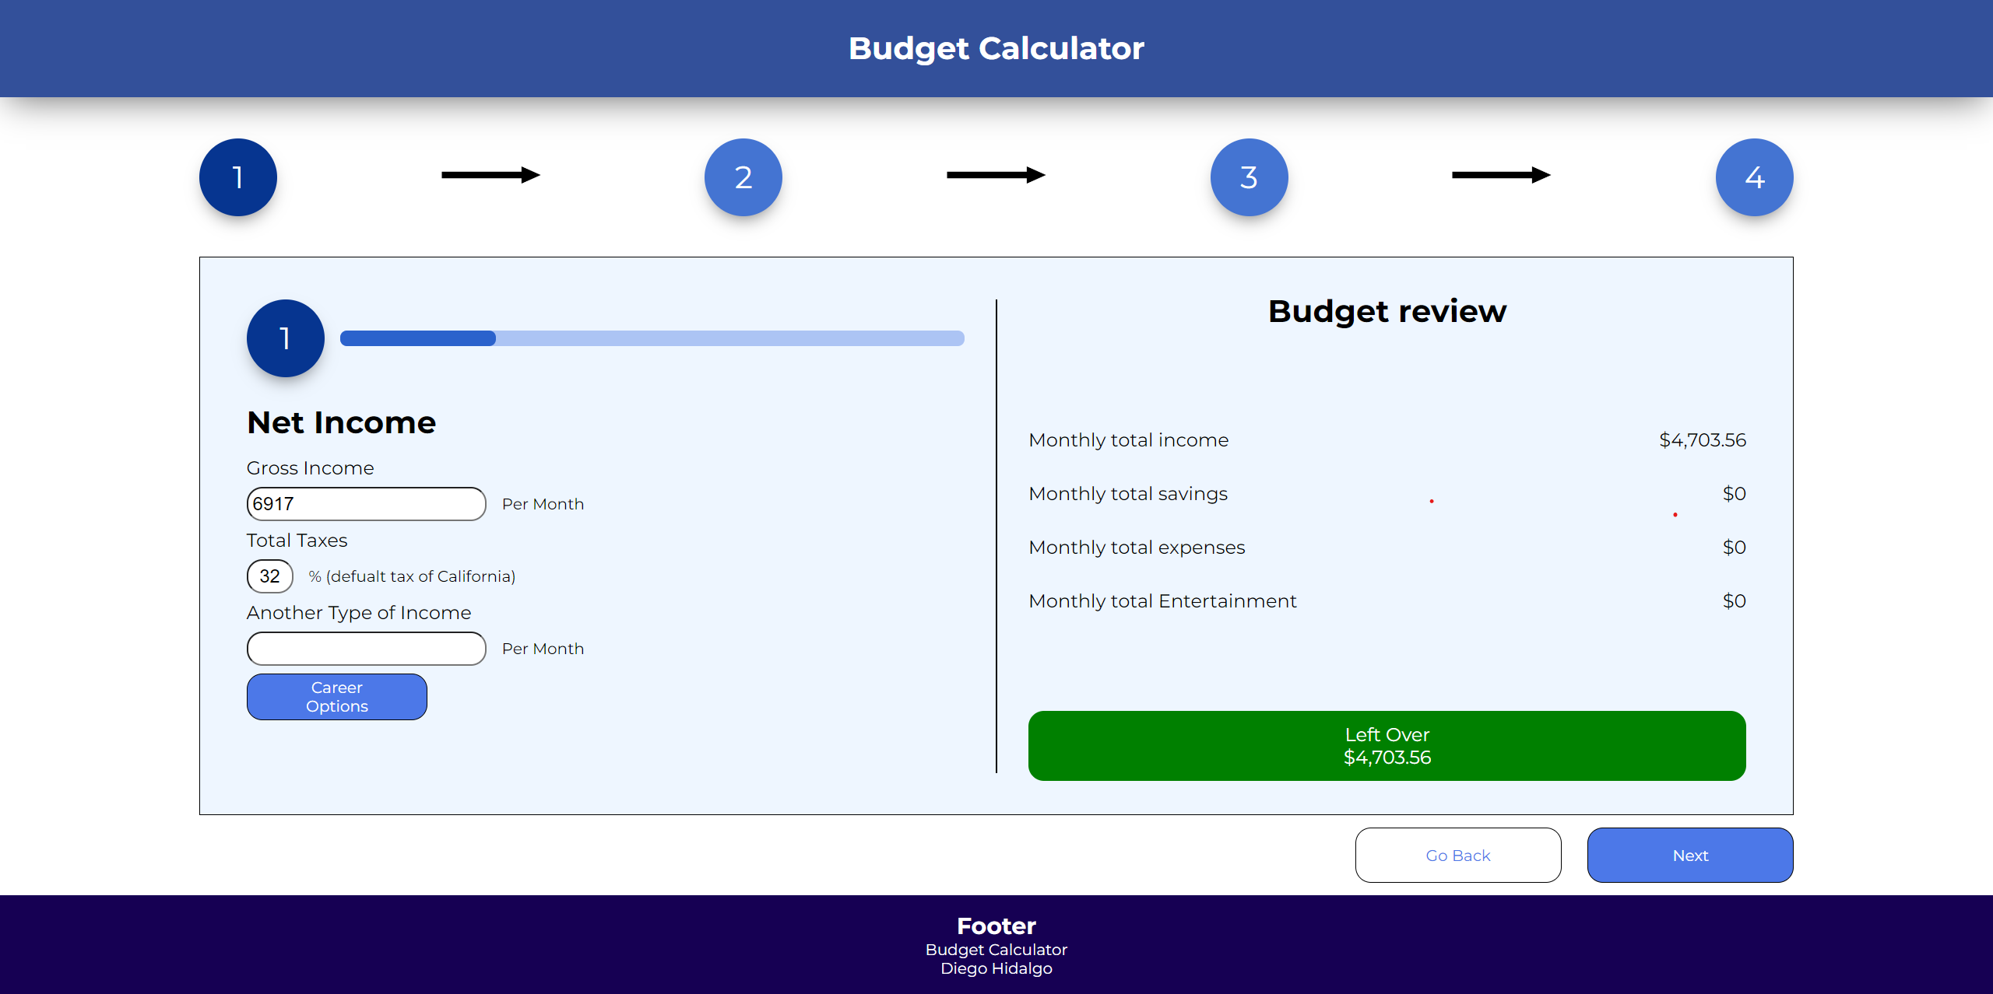Edit the Total Taxes percentage field
Screen dimensions: 1993x994
(270, 576)
